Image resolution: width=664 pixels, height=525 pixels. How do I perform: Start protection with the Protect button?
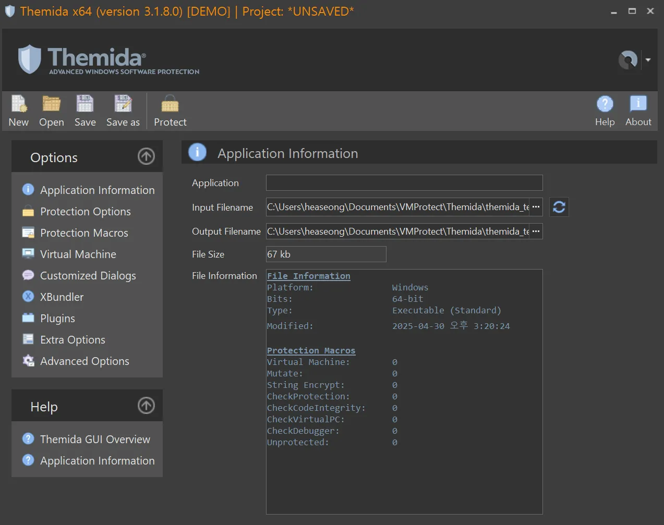click(170, 111)
